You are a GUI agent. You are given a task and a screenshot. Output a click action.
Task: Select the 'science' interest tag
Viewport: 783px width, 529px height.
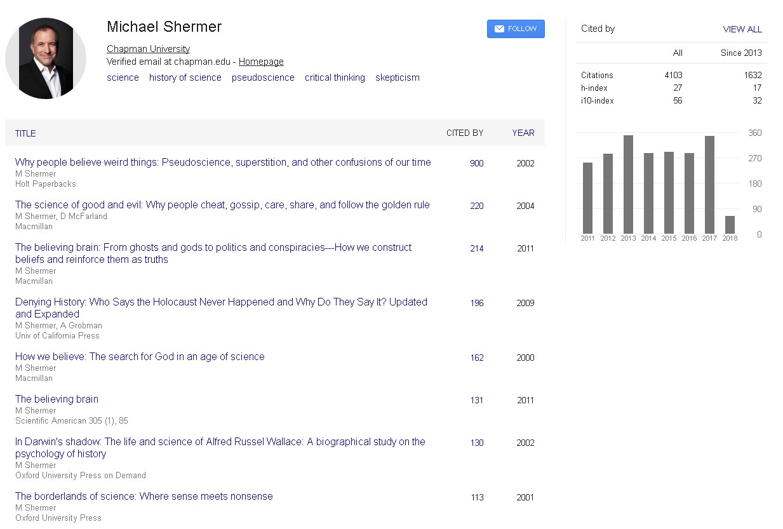click(x=123, y=77)
